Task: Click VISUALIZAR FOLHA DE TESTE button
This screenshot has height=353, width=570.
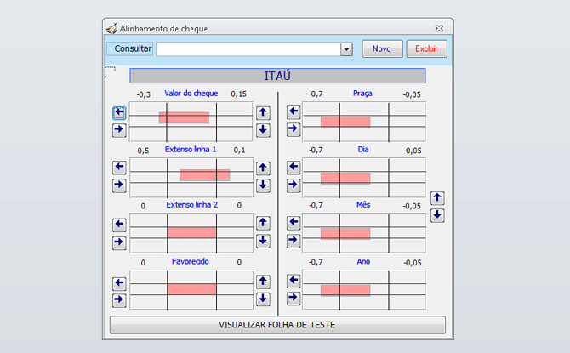Action: click(x=277, y=325)
